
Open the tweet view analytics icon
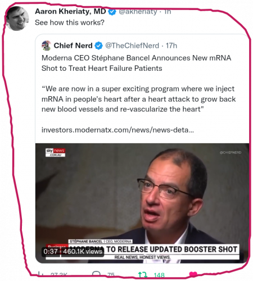[x=40, y=274]
